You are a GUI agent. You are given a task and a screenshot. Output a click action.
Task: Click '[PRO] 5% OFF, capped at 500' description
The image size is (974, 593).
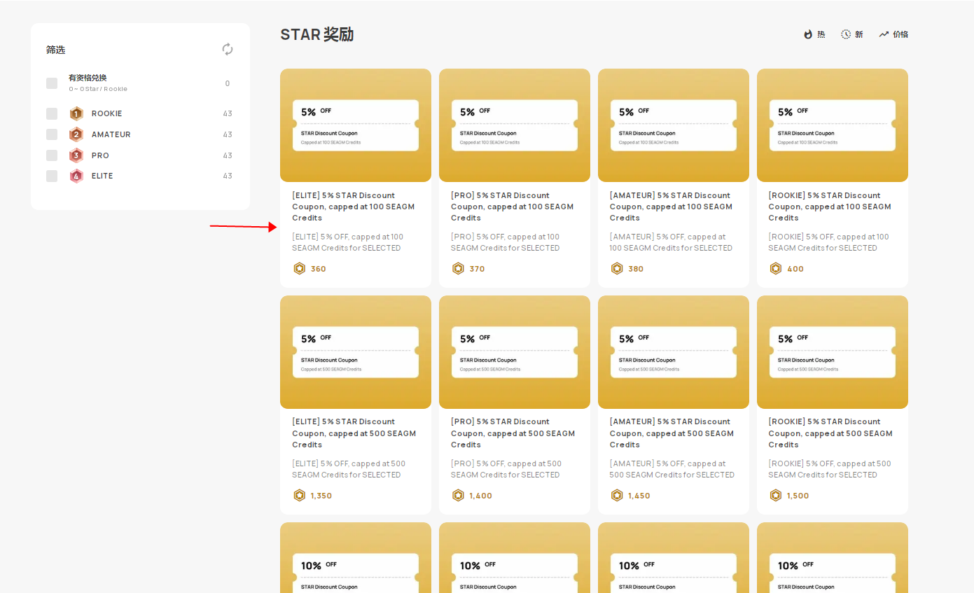pyautogui.click(x=506, y=469)
